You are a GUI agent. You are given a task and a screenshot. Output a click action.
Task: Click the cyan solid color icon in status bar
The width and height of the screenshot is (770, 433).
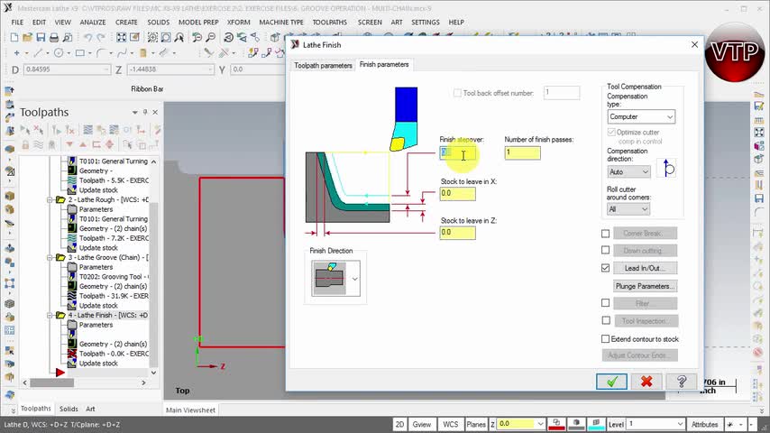(x=596, y=424)
